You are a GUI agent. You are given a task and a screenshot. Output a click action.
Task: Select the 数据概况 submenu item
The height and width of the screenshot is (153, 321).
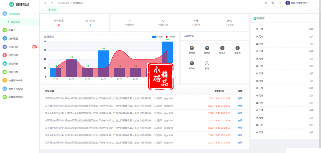[x=20, y=22]
